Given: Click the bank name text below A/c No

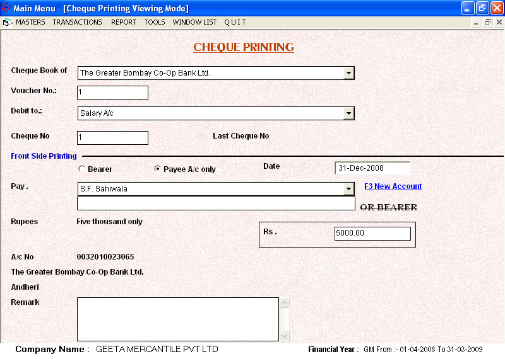Looking at the screenshot, I should [77, 272].
